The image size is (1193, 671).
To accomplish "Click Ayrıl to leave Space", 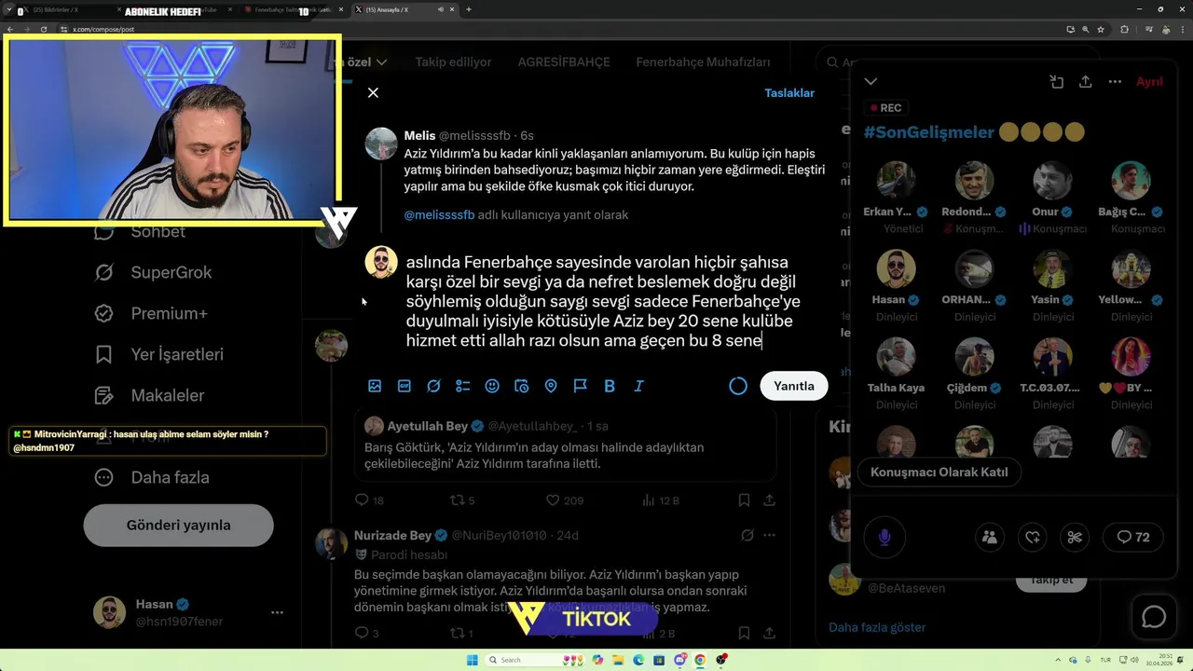I will (1149, 82).
